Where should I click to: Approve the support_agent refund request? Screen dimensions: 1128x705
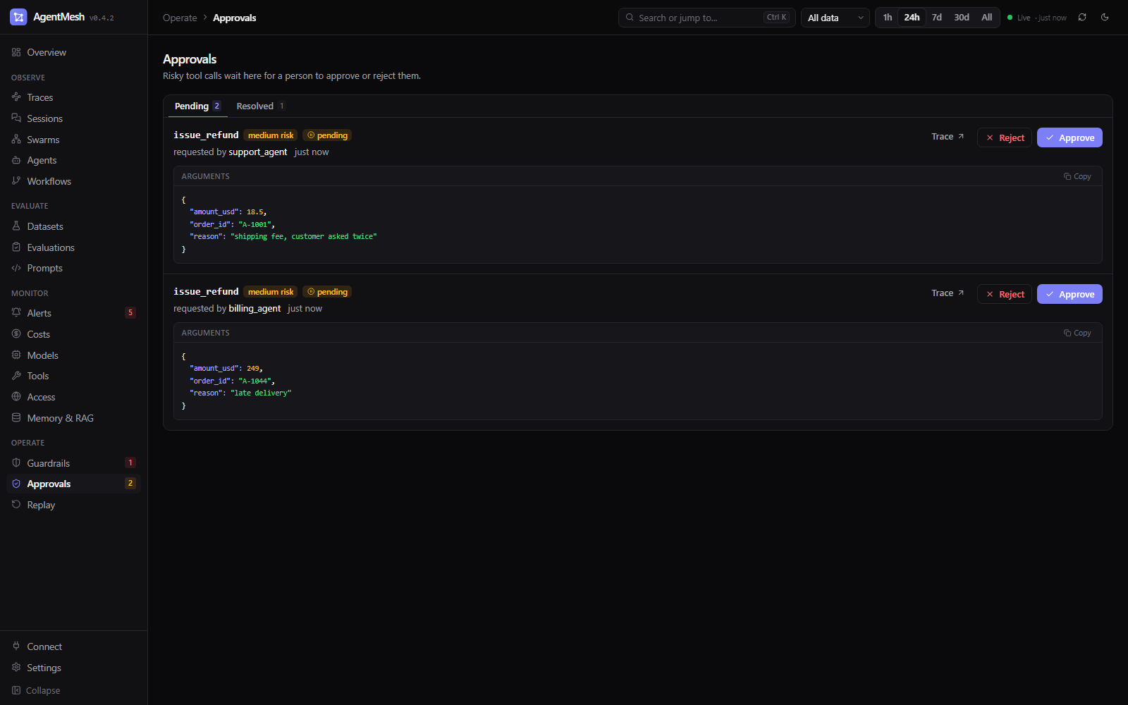pos(1069,137)
